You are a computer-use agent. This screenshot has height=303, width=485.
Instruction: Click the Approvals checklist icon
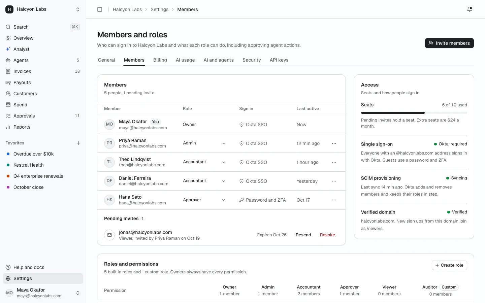(8, 116)
